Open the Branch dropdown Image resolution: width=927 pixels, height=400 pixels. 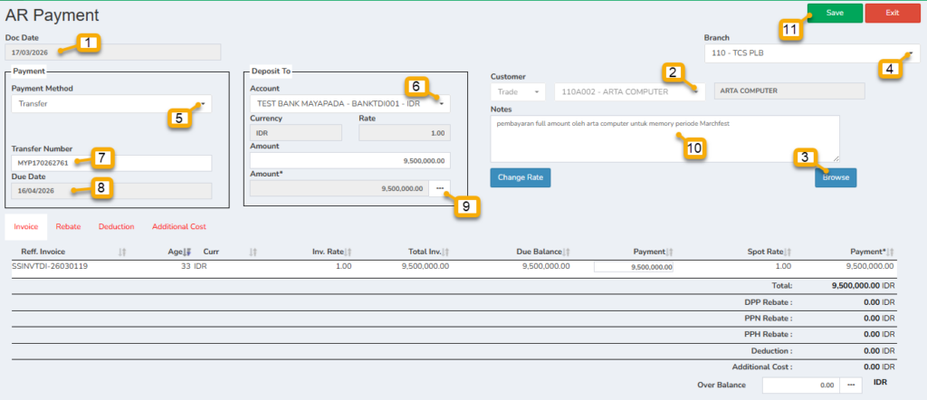812,54
